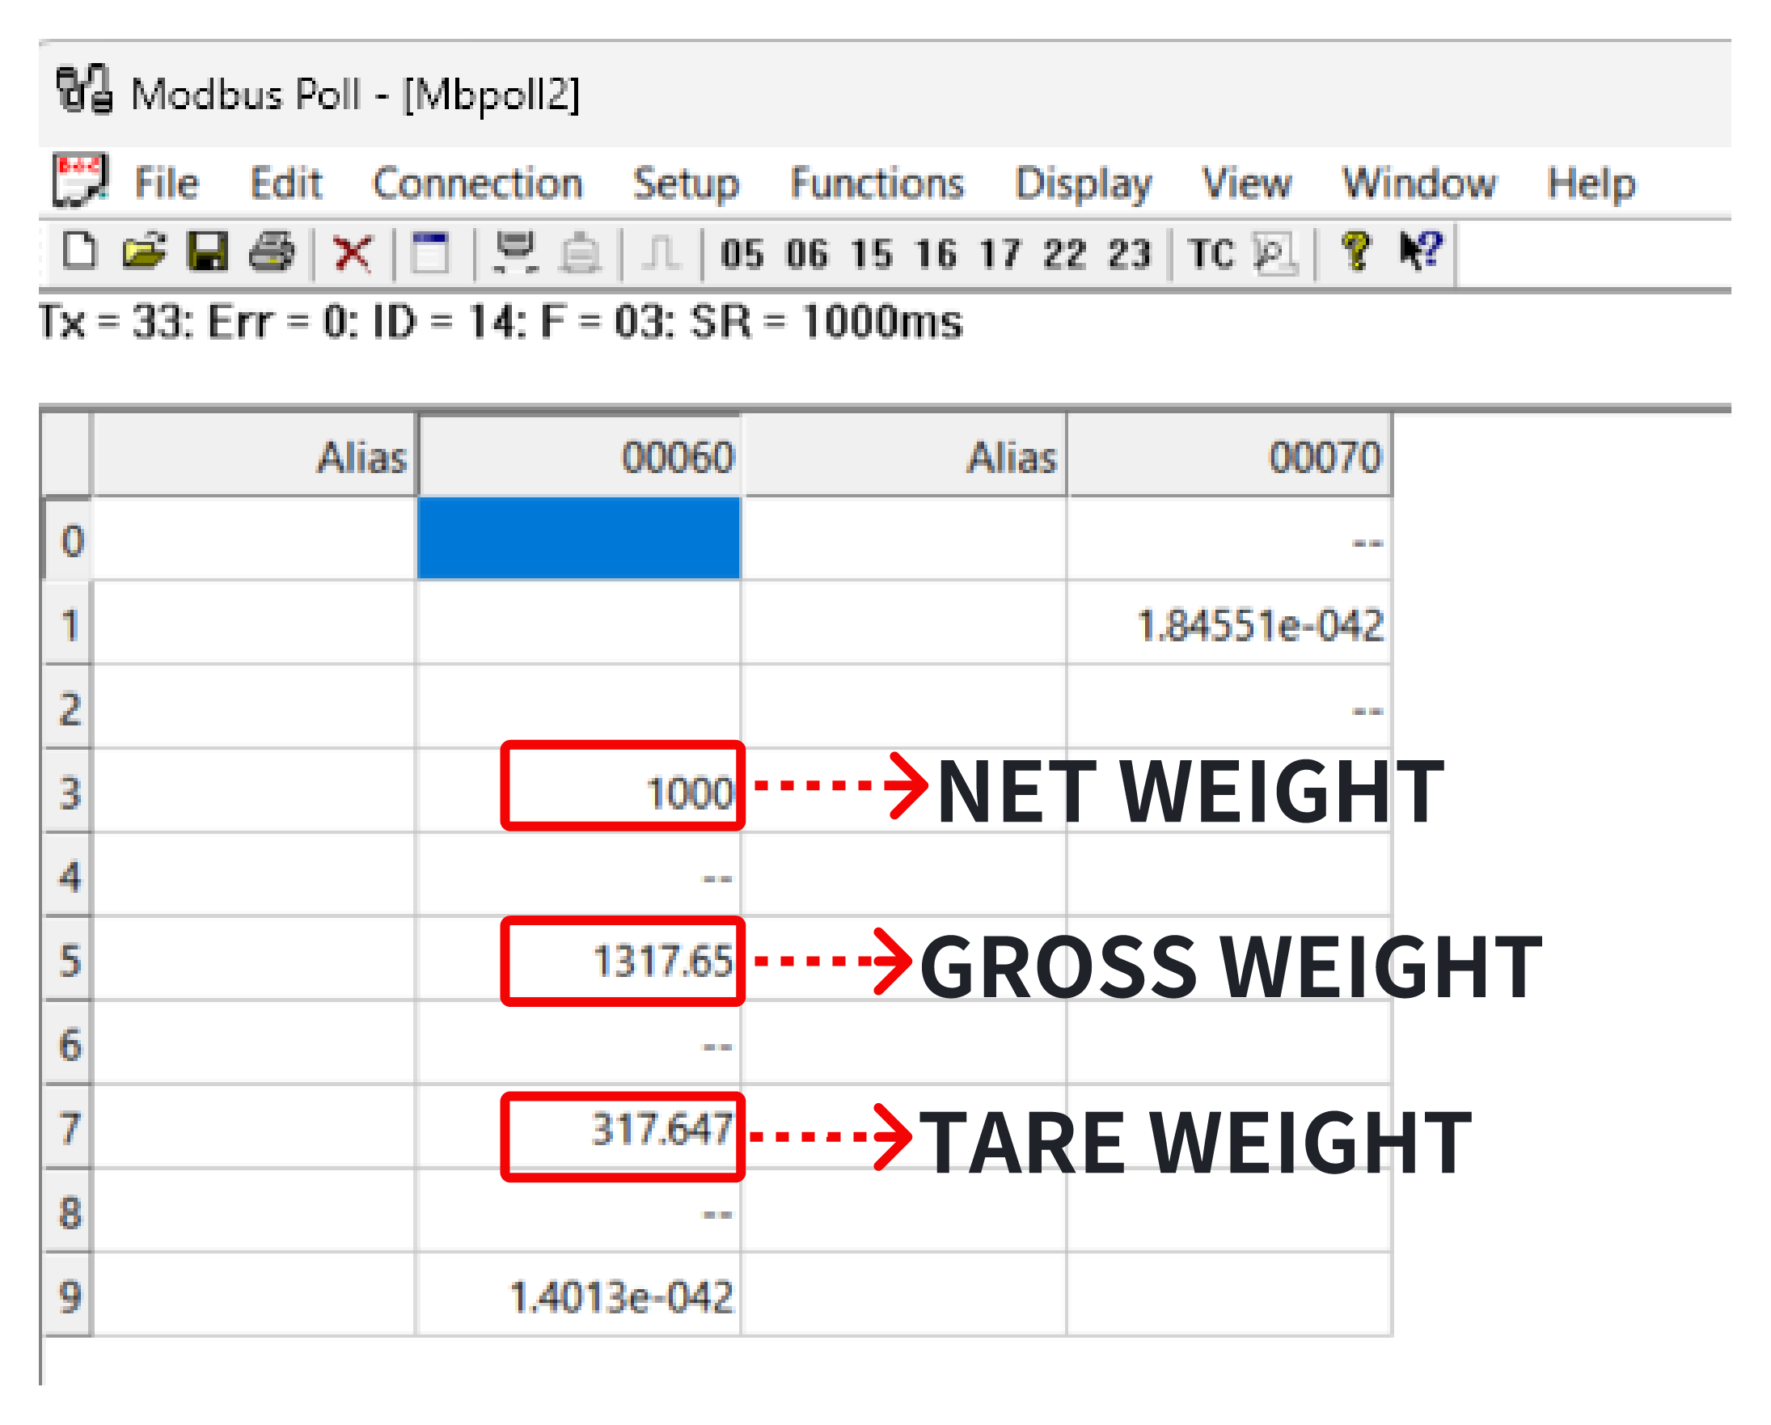Screen dimensions: 1771x1425
Task: Click row header 5
Action: [x=67, y=958]
